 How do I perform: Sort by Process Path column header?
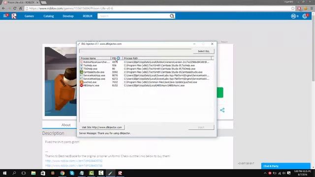pos(167,58)
